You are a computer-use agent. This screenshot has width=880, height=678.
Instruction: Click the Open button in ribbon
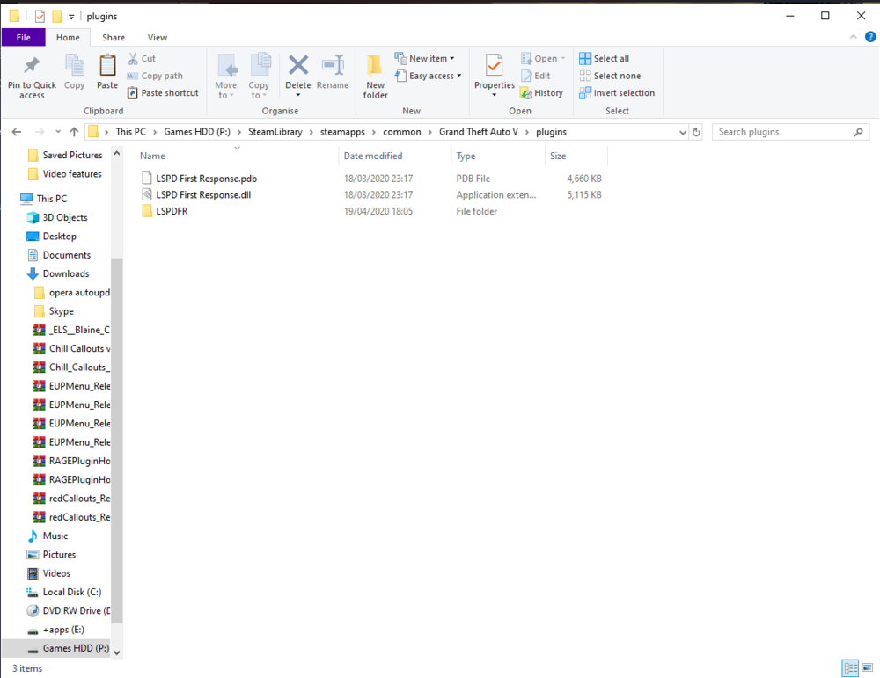pos(543,58)
